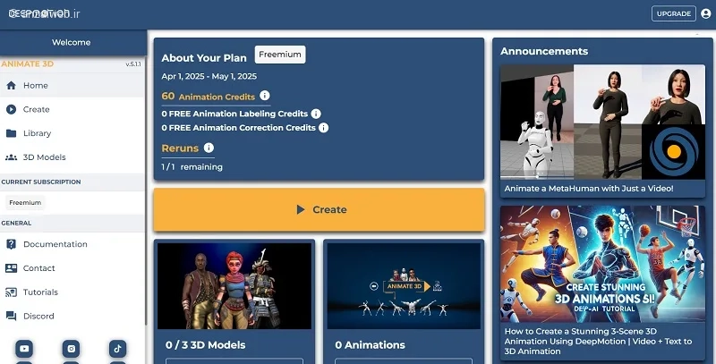The width and height of the screenshot is (716, 364).
Task: Click the UPGRADE button
Action: pos(674,13)
